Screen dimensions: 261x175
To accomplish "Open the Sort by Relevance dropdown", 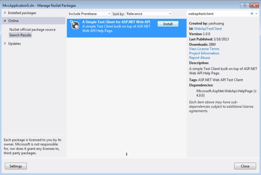I will [149, 14].
